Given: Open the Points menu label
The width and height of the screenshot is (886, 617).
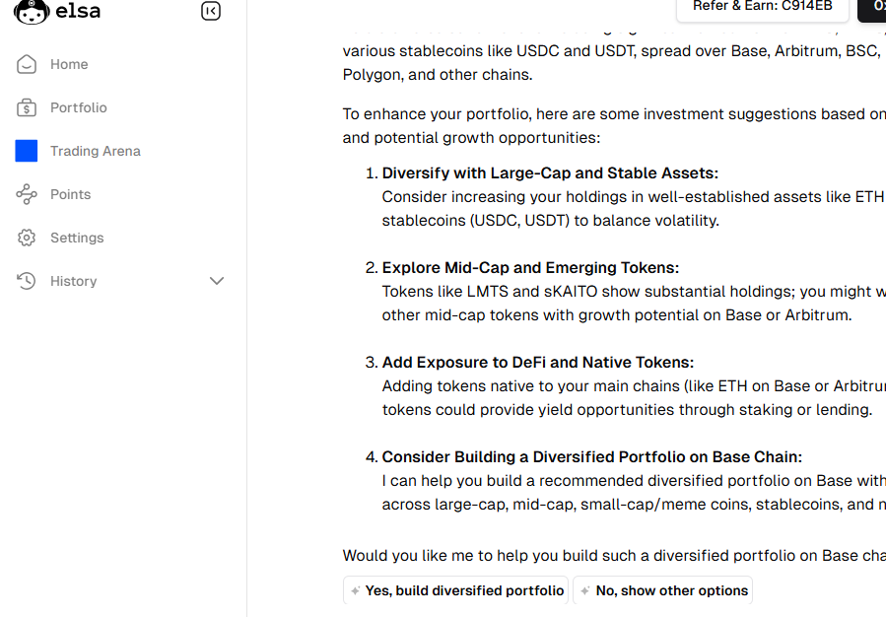Looking at the screenshot, I should tap(71, 194).
